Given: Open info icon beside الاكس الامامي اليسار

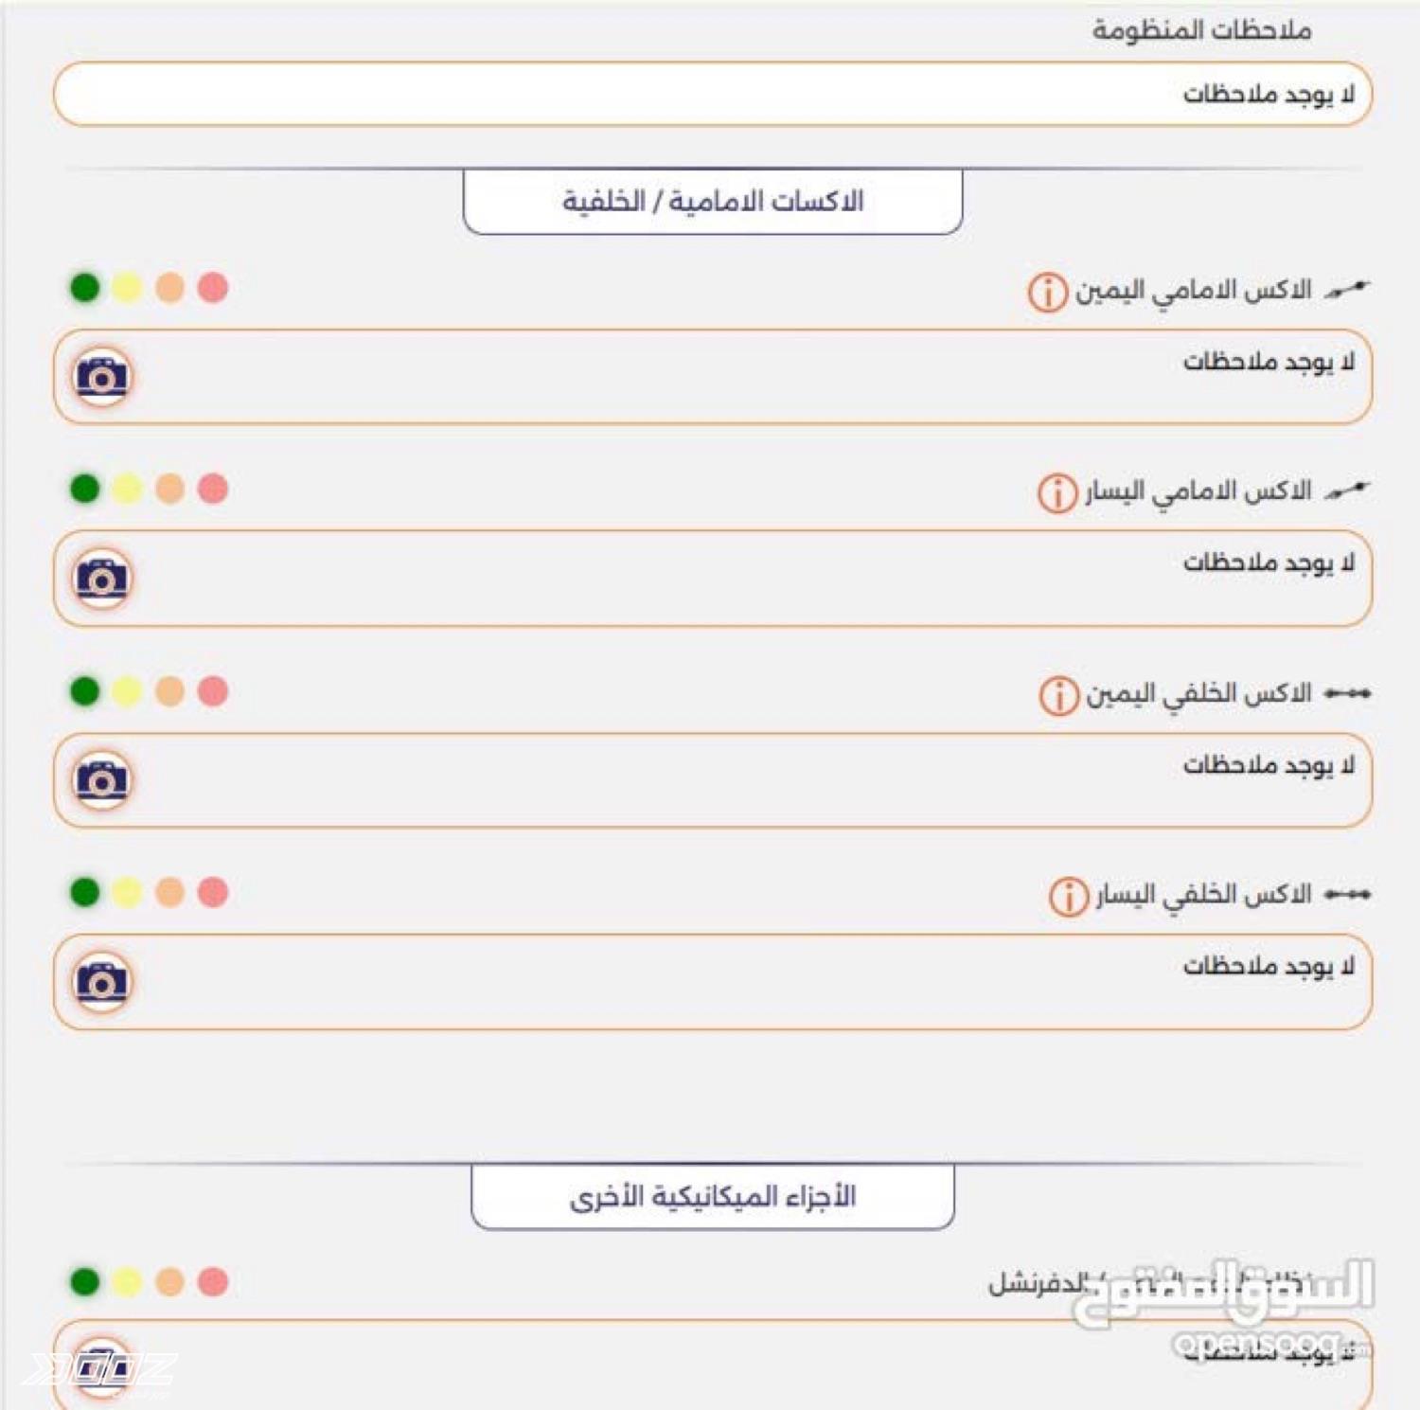Looking at the screenshot, I should tap(1056, 492).
